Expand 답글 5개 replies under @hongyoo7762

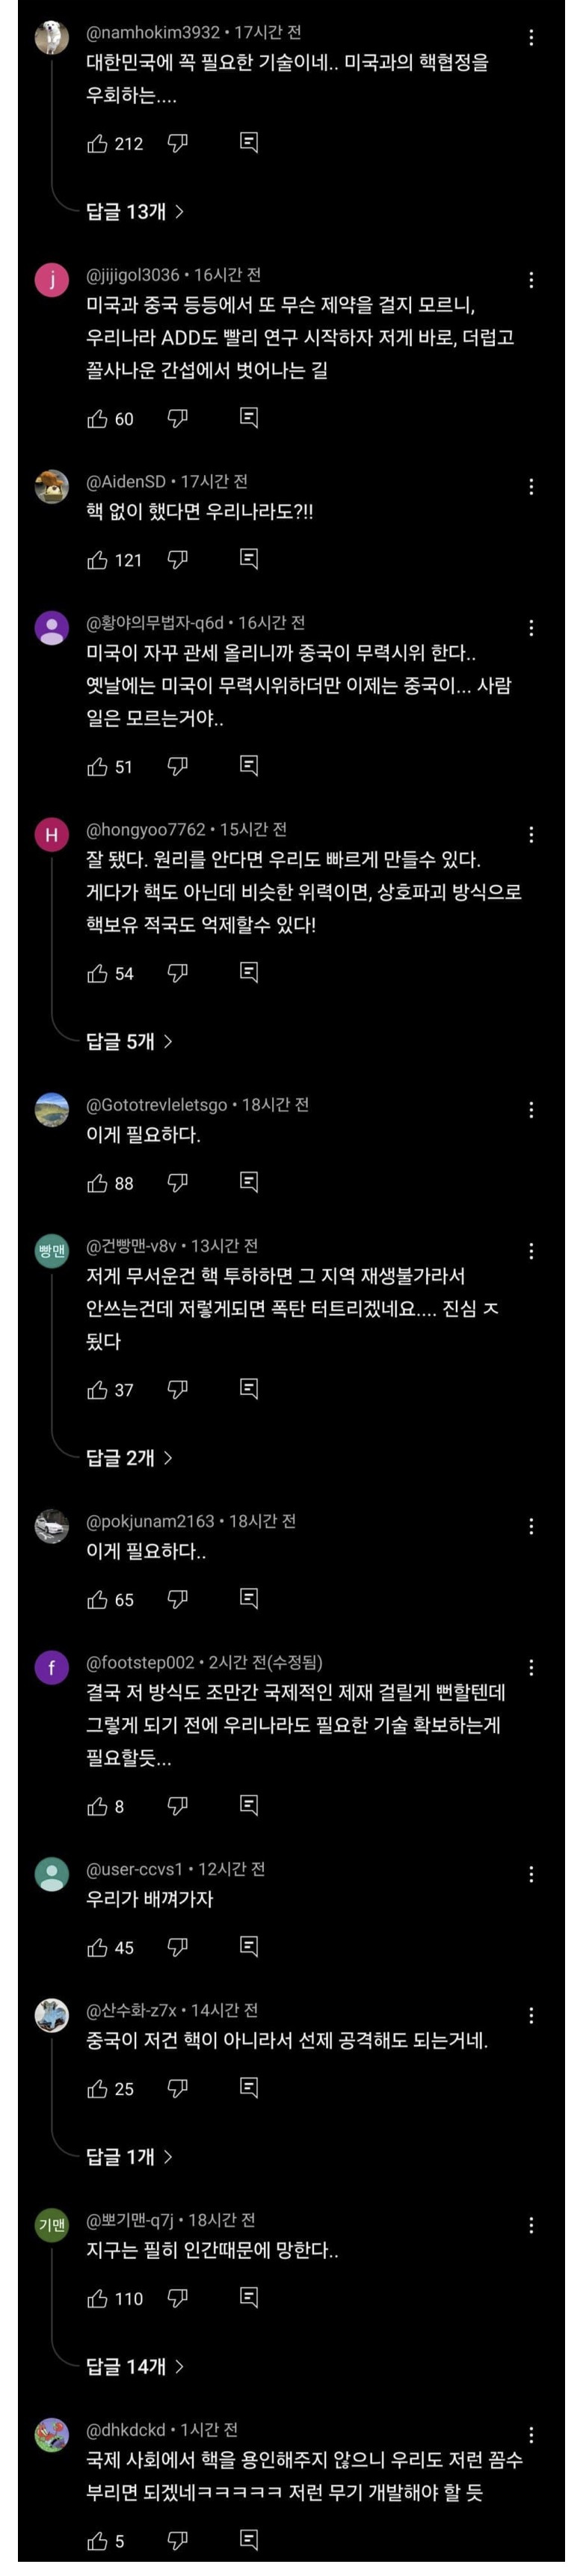[129, 1041]
